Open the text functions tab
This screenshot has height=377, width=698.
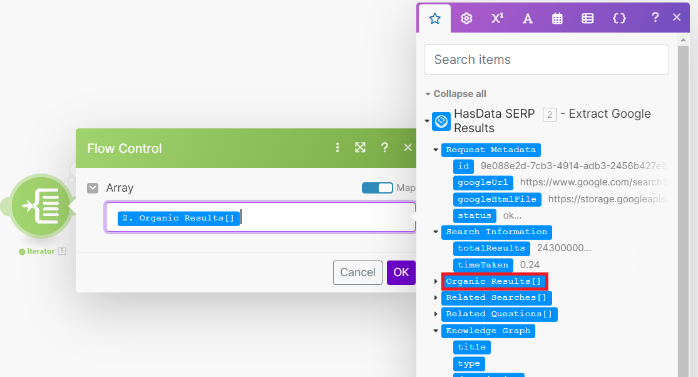pyautogui.click(x=528, y=18)
